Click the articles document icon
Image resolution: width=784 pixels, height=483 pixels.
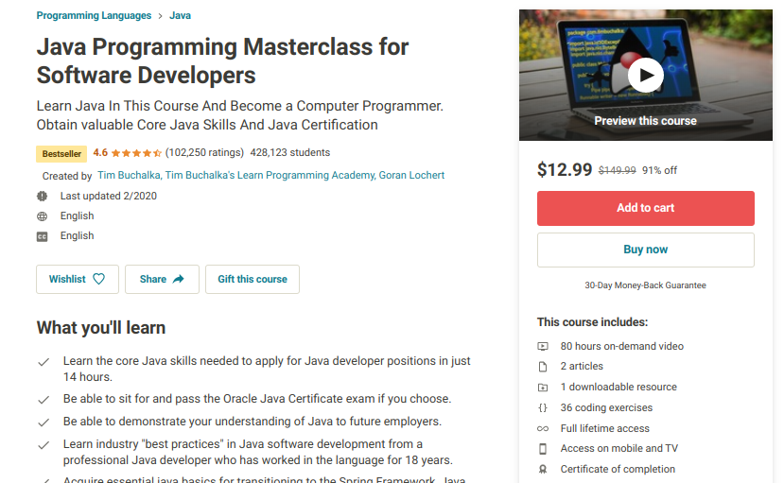coord(543,367)
